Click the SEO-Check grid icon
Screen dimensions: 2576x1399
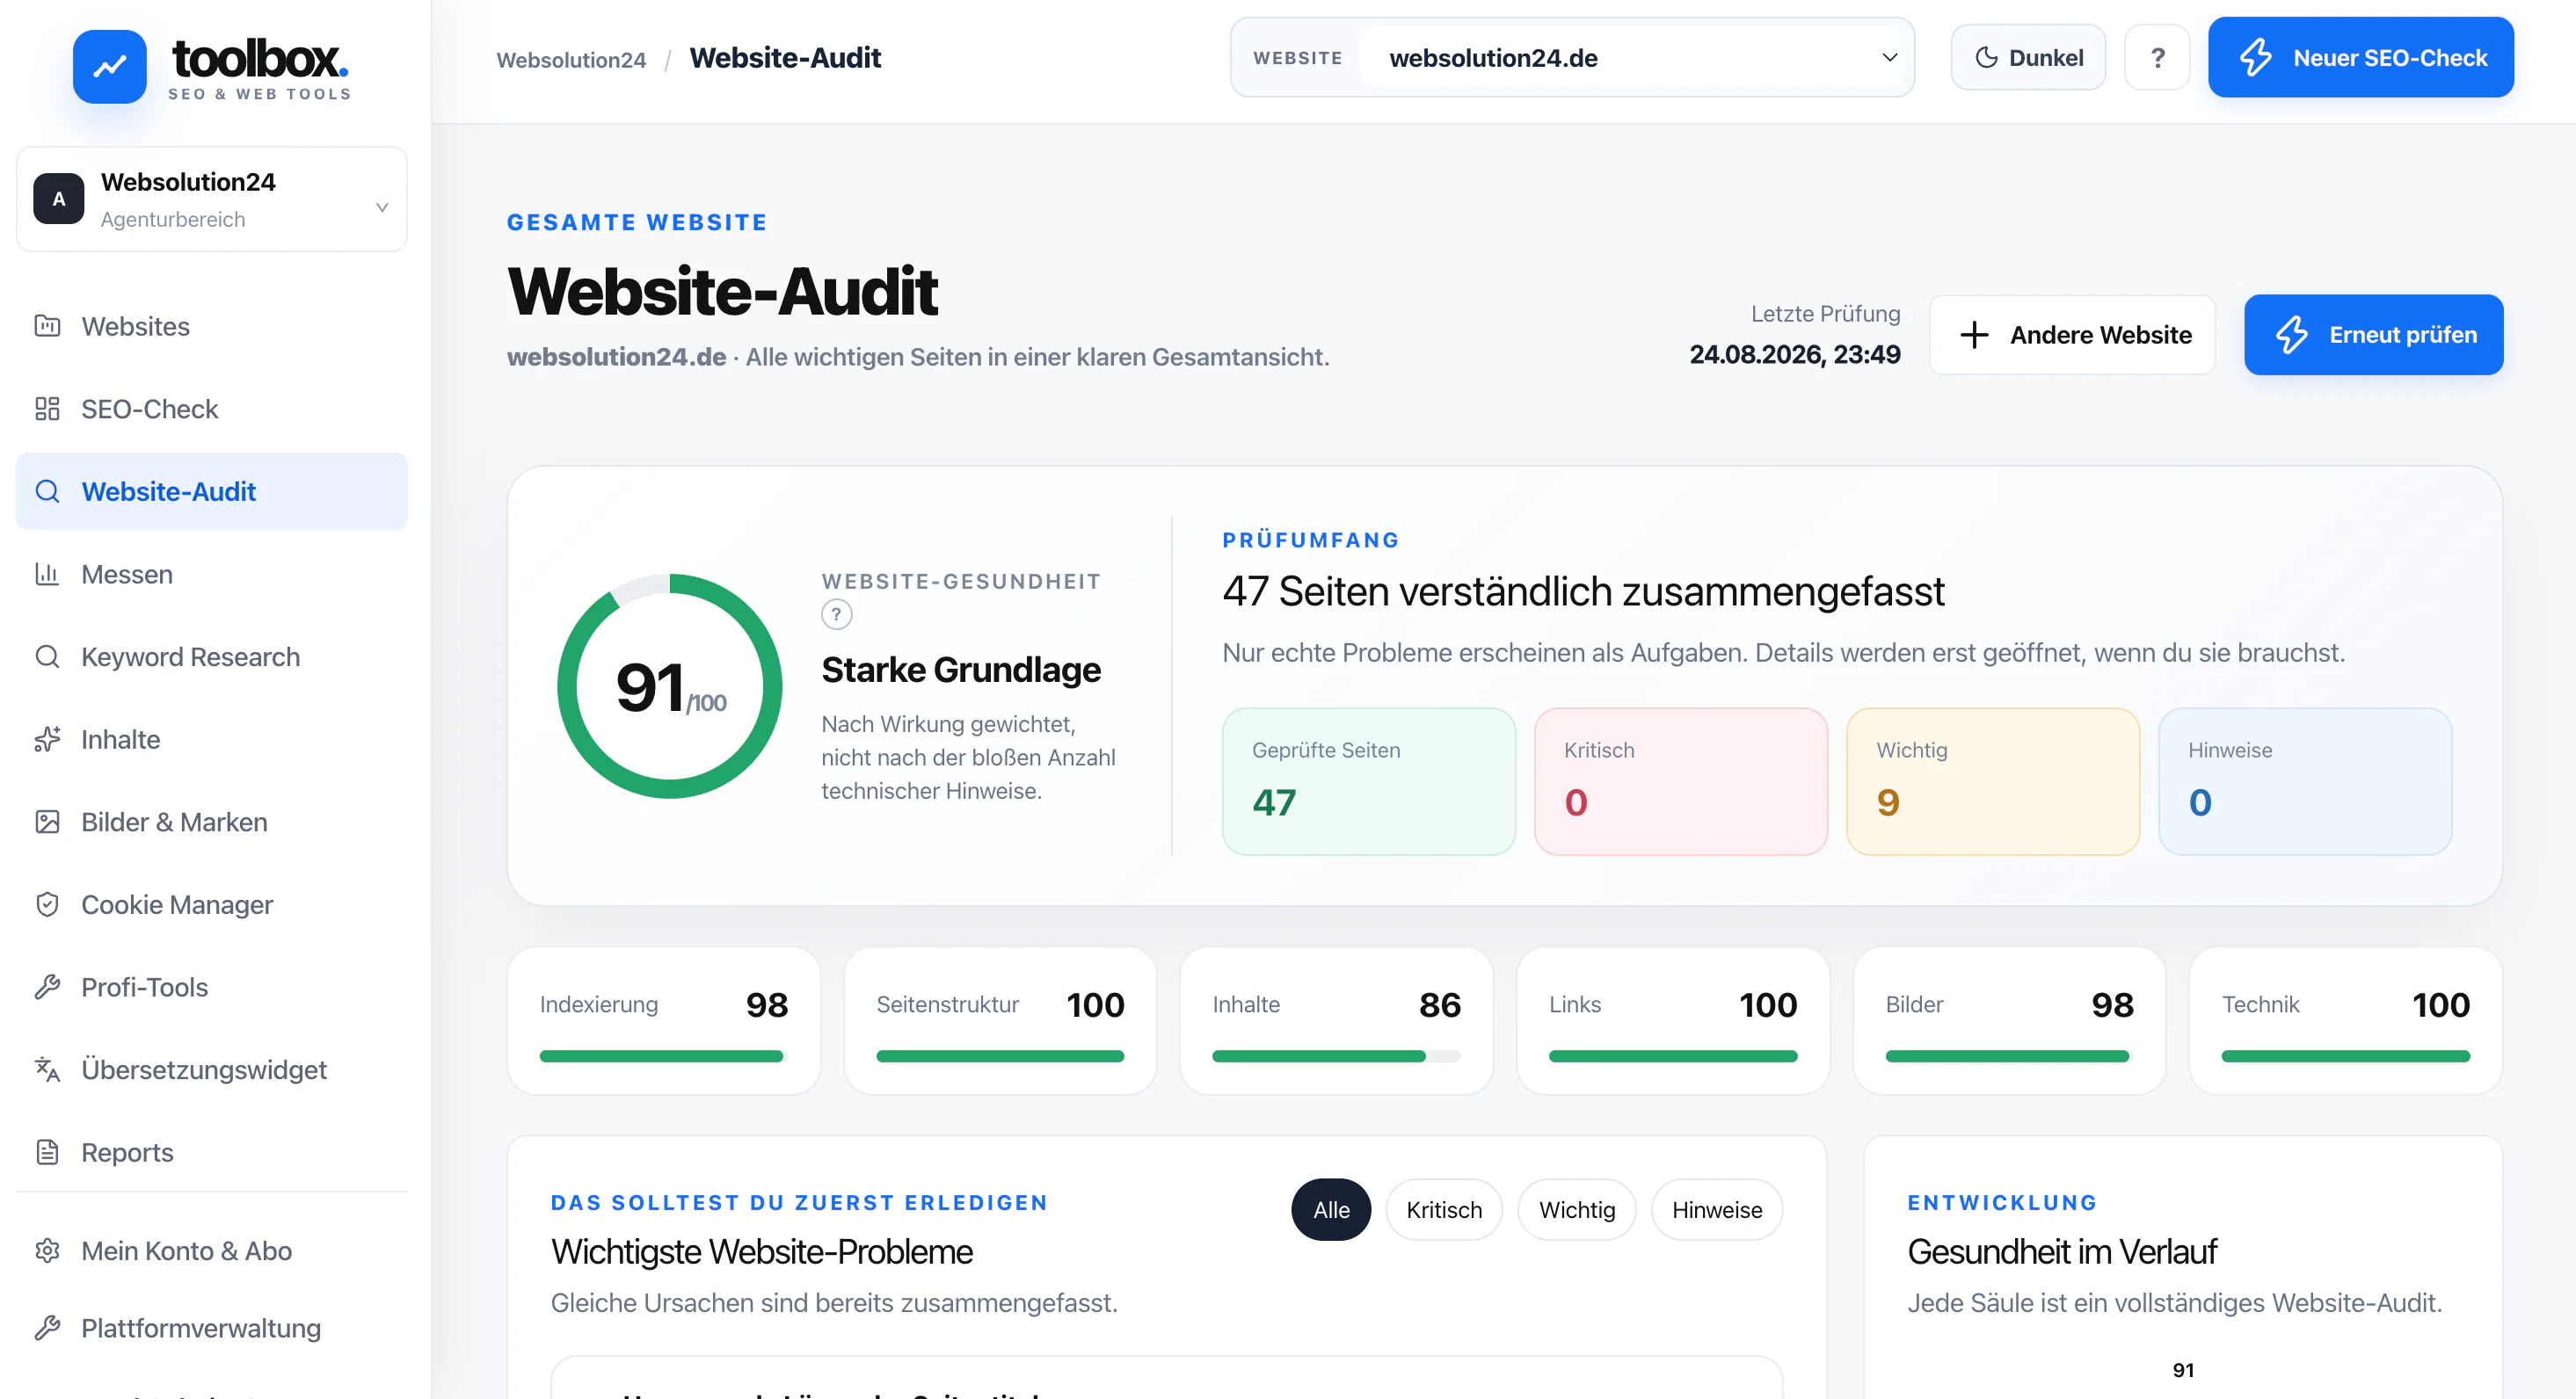coord(47,409)
